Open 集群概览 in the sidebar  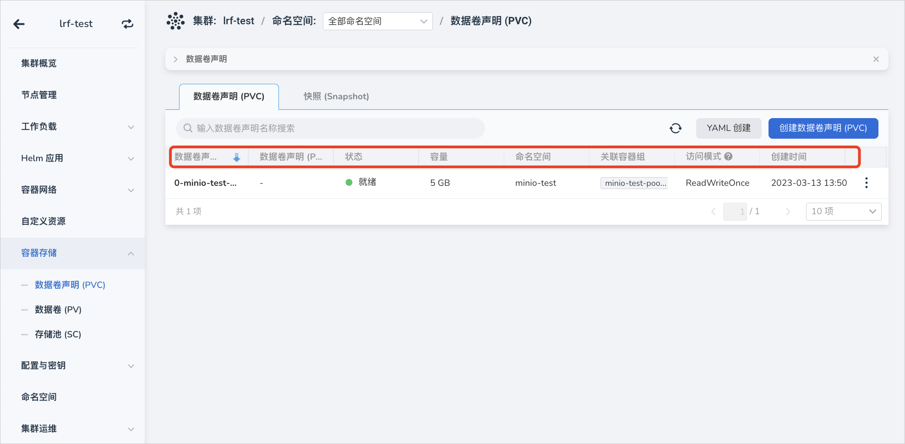point(39,64)
